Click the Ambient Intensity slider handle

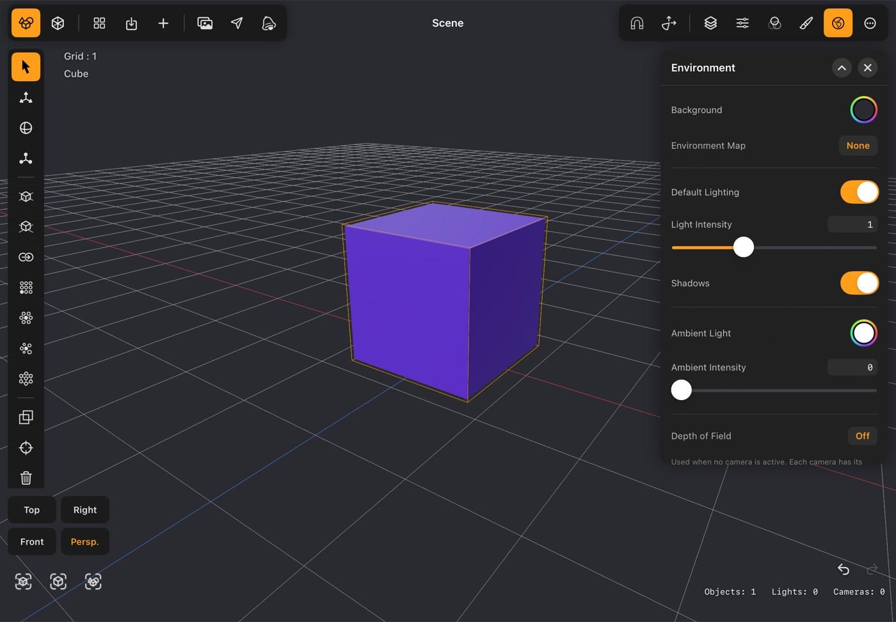pos(682,390)
